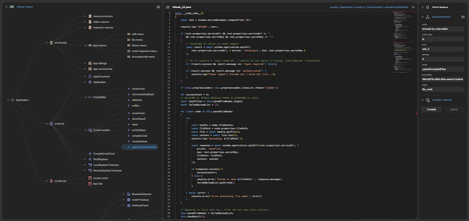Click the xnode.css file icon
The width and height of the screenshot is (469, 221).
pos(51,181)
